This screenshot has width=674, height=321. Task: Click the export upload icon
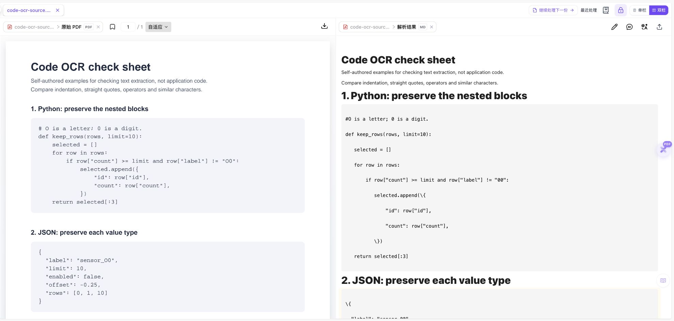point(659,27)
